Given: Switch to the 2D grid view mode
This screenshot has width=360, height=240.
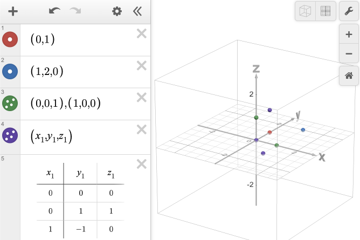Looking at the screenshot, I should click(x=326, y=11).
